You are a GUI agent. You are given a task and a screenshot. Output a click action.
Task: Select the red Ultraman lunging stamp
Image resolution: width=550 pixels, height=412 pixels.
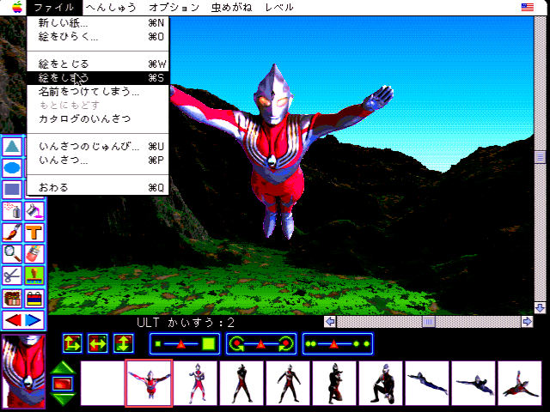pos(519,384)
